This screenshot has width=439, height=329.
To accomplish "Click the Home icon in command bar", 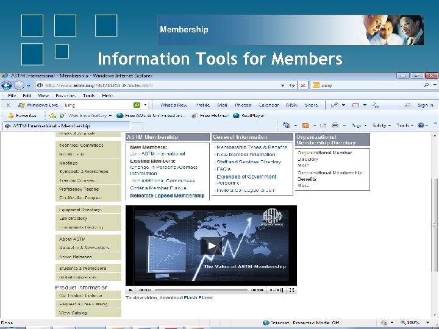I will point(287,126).
